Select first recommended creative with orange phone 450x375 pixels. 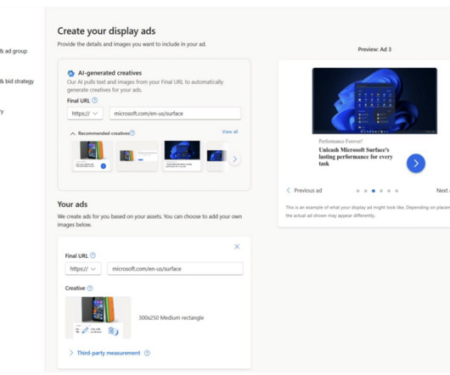[92, 156]
